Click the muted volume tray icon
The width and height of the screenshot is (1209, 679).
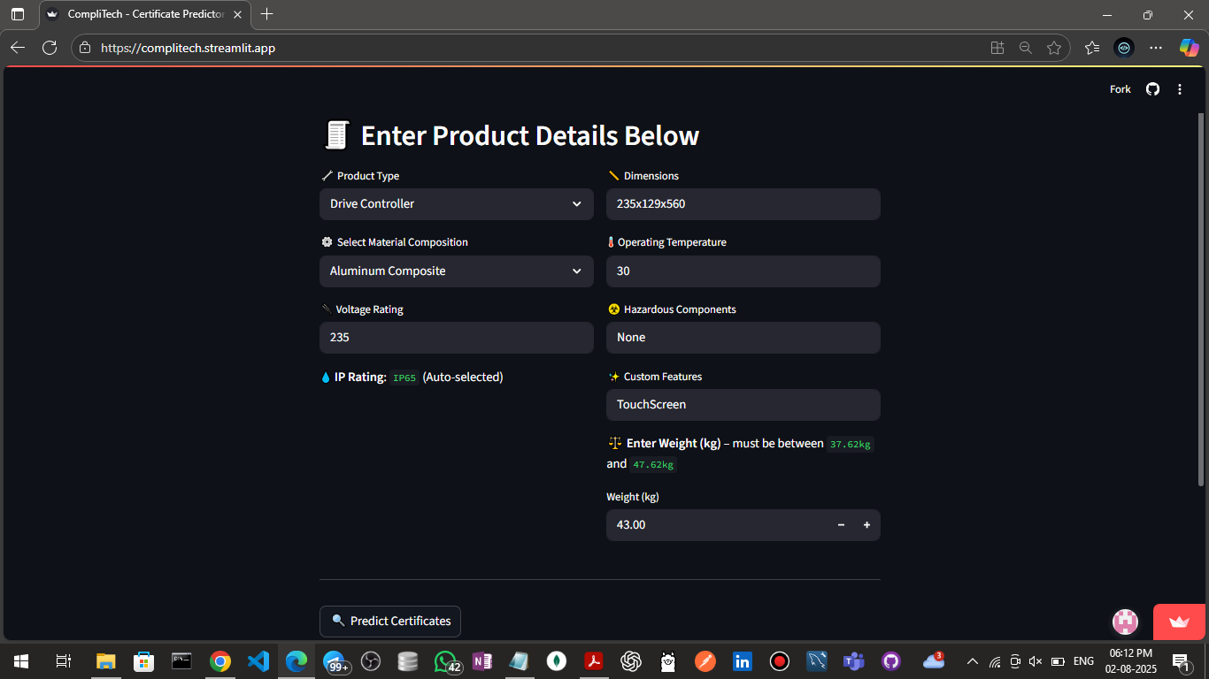1036,661
